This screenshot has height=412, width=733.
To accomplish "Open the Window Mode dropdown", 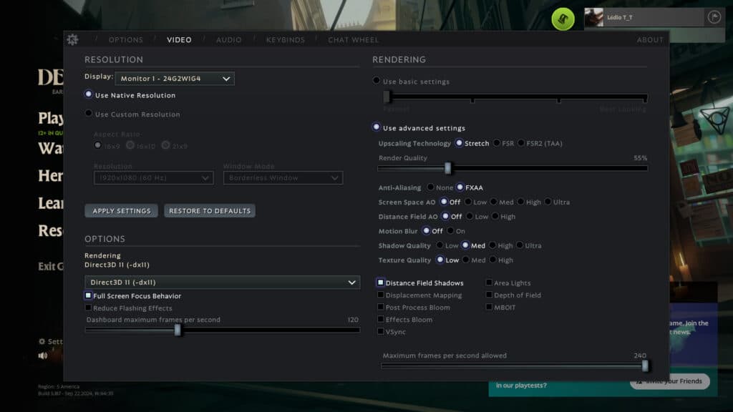I will pos(282,177).
